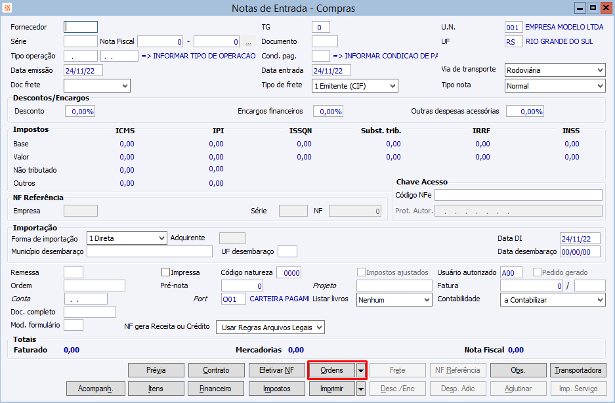
Task: Open the Itens button
Action: click(156, 389)
